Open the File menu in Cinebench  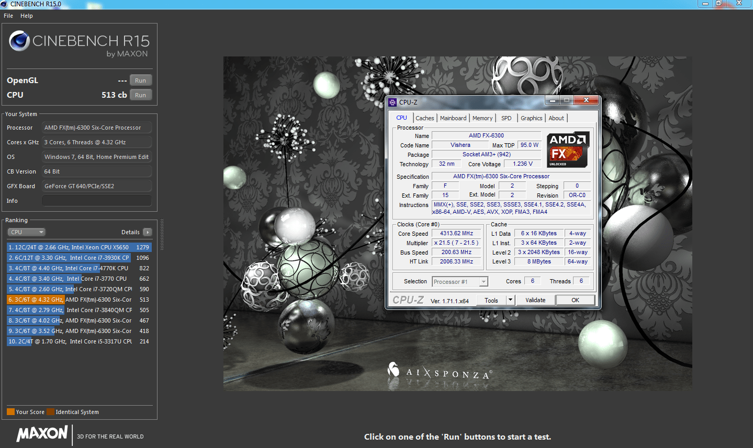[8, 16]
